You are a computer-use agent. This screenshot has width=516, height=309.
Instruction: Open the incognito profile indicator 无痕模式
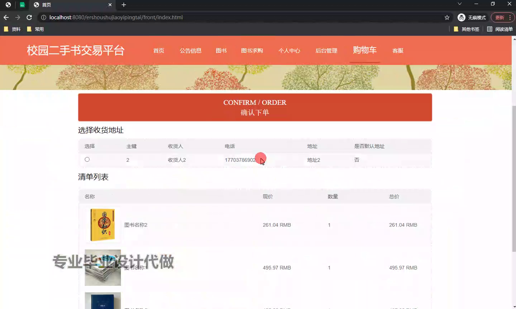coord(472,17)
